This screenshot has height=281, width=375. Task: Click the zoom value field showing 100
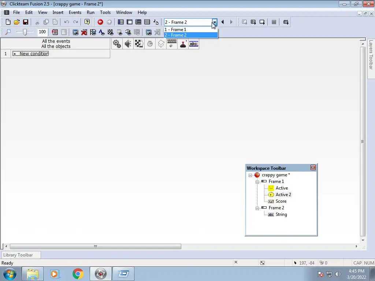click(42, 32)
